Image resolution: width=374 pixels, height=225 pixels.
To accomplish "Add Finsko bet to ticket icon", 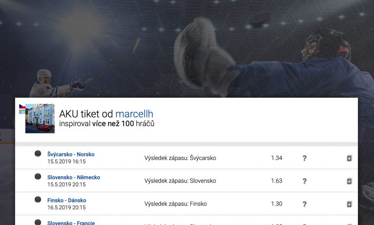I will click(349, 204).
